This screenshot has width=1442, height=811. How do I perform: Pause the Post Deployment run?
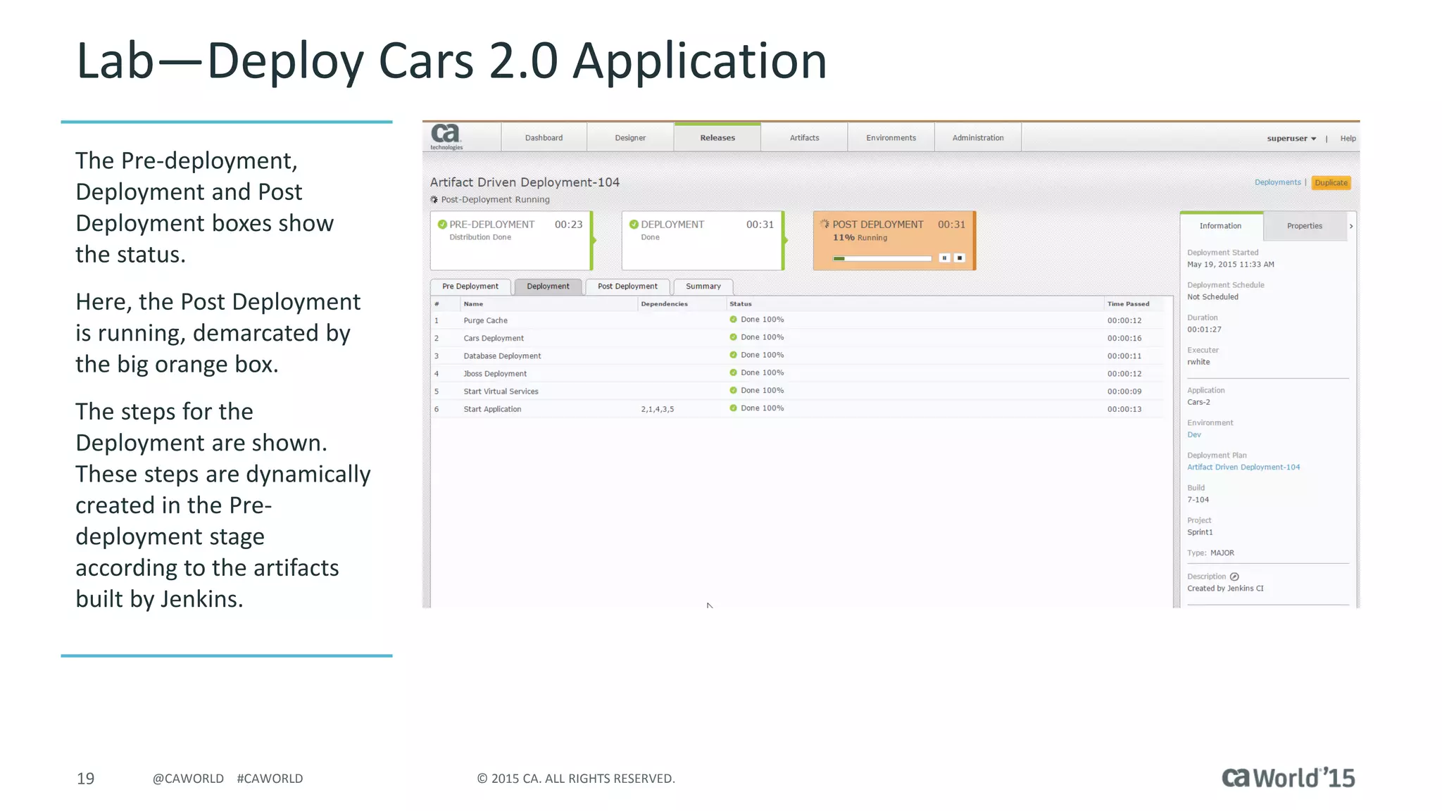point(944,258)
